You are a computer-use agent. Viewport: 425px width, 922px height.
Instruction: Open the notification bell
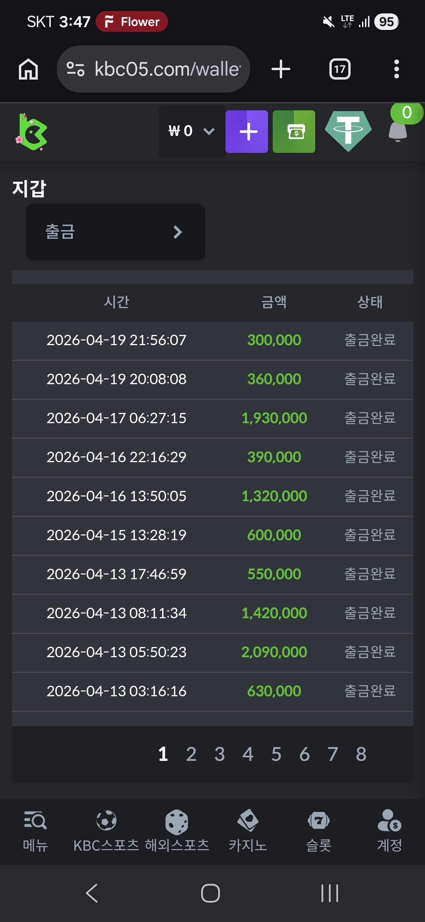pos(398,131)
